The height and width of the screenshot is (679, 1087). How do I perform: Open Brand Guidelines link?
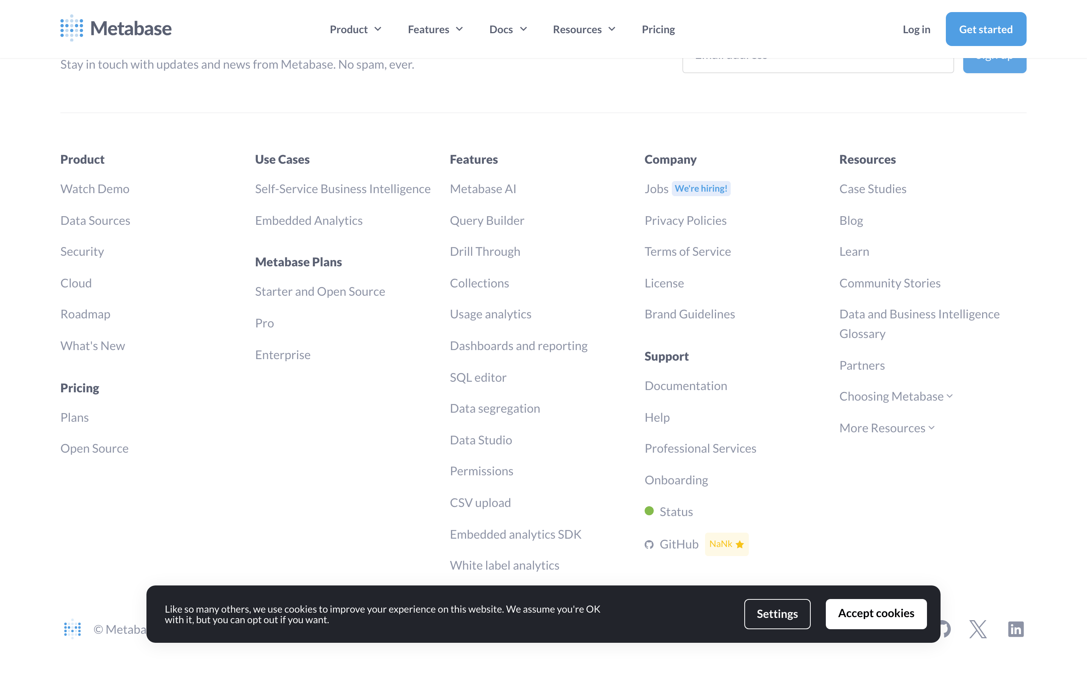[x=690, y=314]
